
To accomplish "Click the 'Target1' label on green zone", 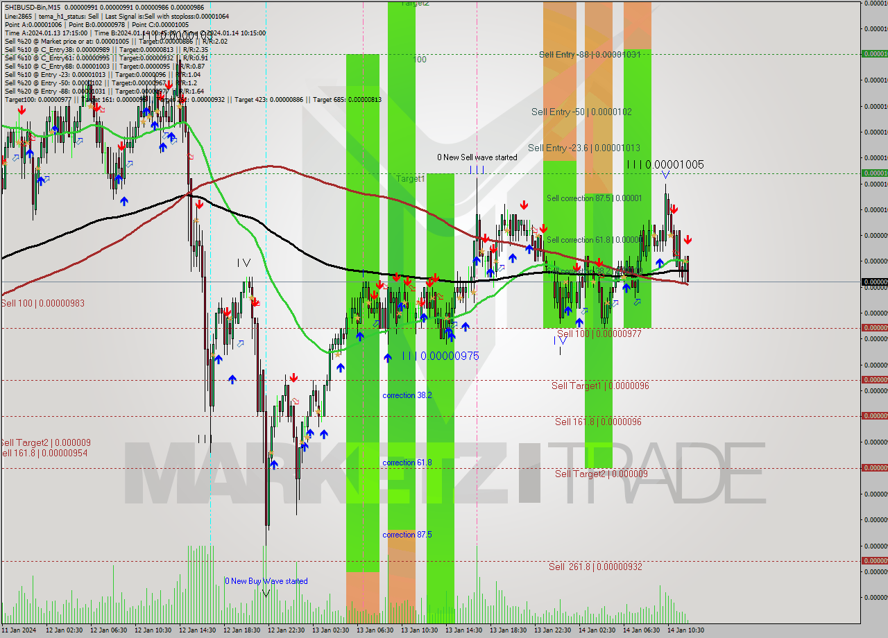I will 411,178.
